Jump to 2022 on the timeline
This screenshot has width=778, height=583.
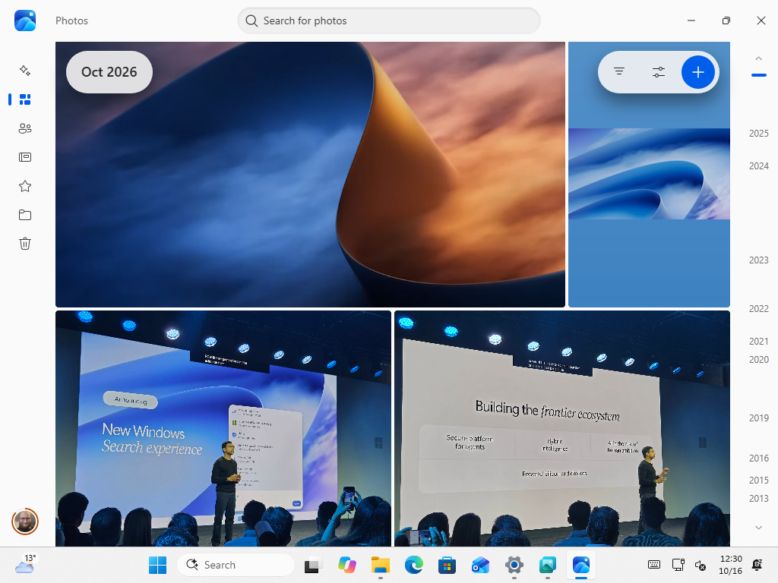tap(759, 309)
